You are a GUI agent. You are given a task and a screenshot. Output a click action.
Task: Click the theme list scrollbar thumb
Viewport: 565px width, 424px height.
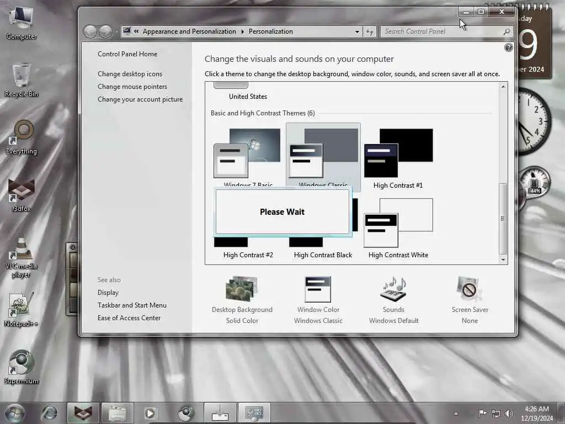[503, 219]
